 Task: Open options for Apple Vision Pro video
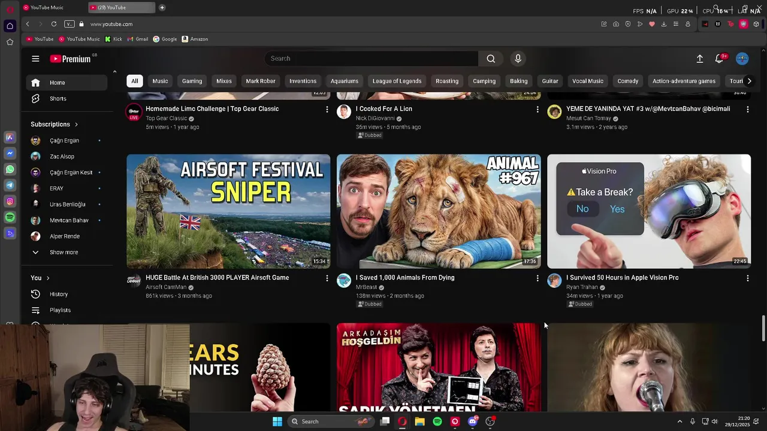(747, 278)
